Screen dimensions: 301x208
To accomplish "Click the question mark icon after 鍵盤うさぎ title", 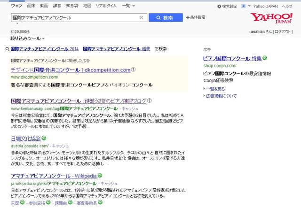I will pos(150,100).
